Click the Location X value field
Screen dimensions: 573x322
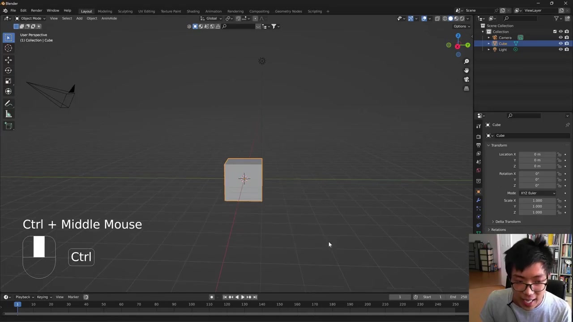[537, 154]
